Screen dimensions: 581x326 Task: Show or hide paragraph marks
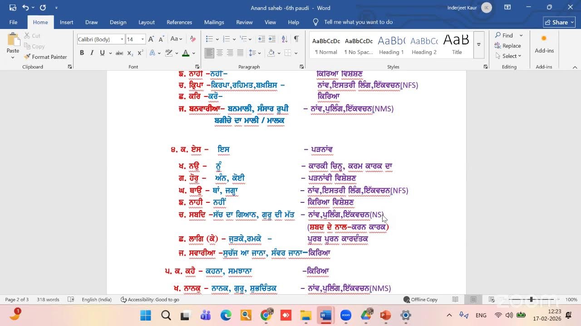pos(296,39)
